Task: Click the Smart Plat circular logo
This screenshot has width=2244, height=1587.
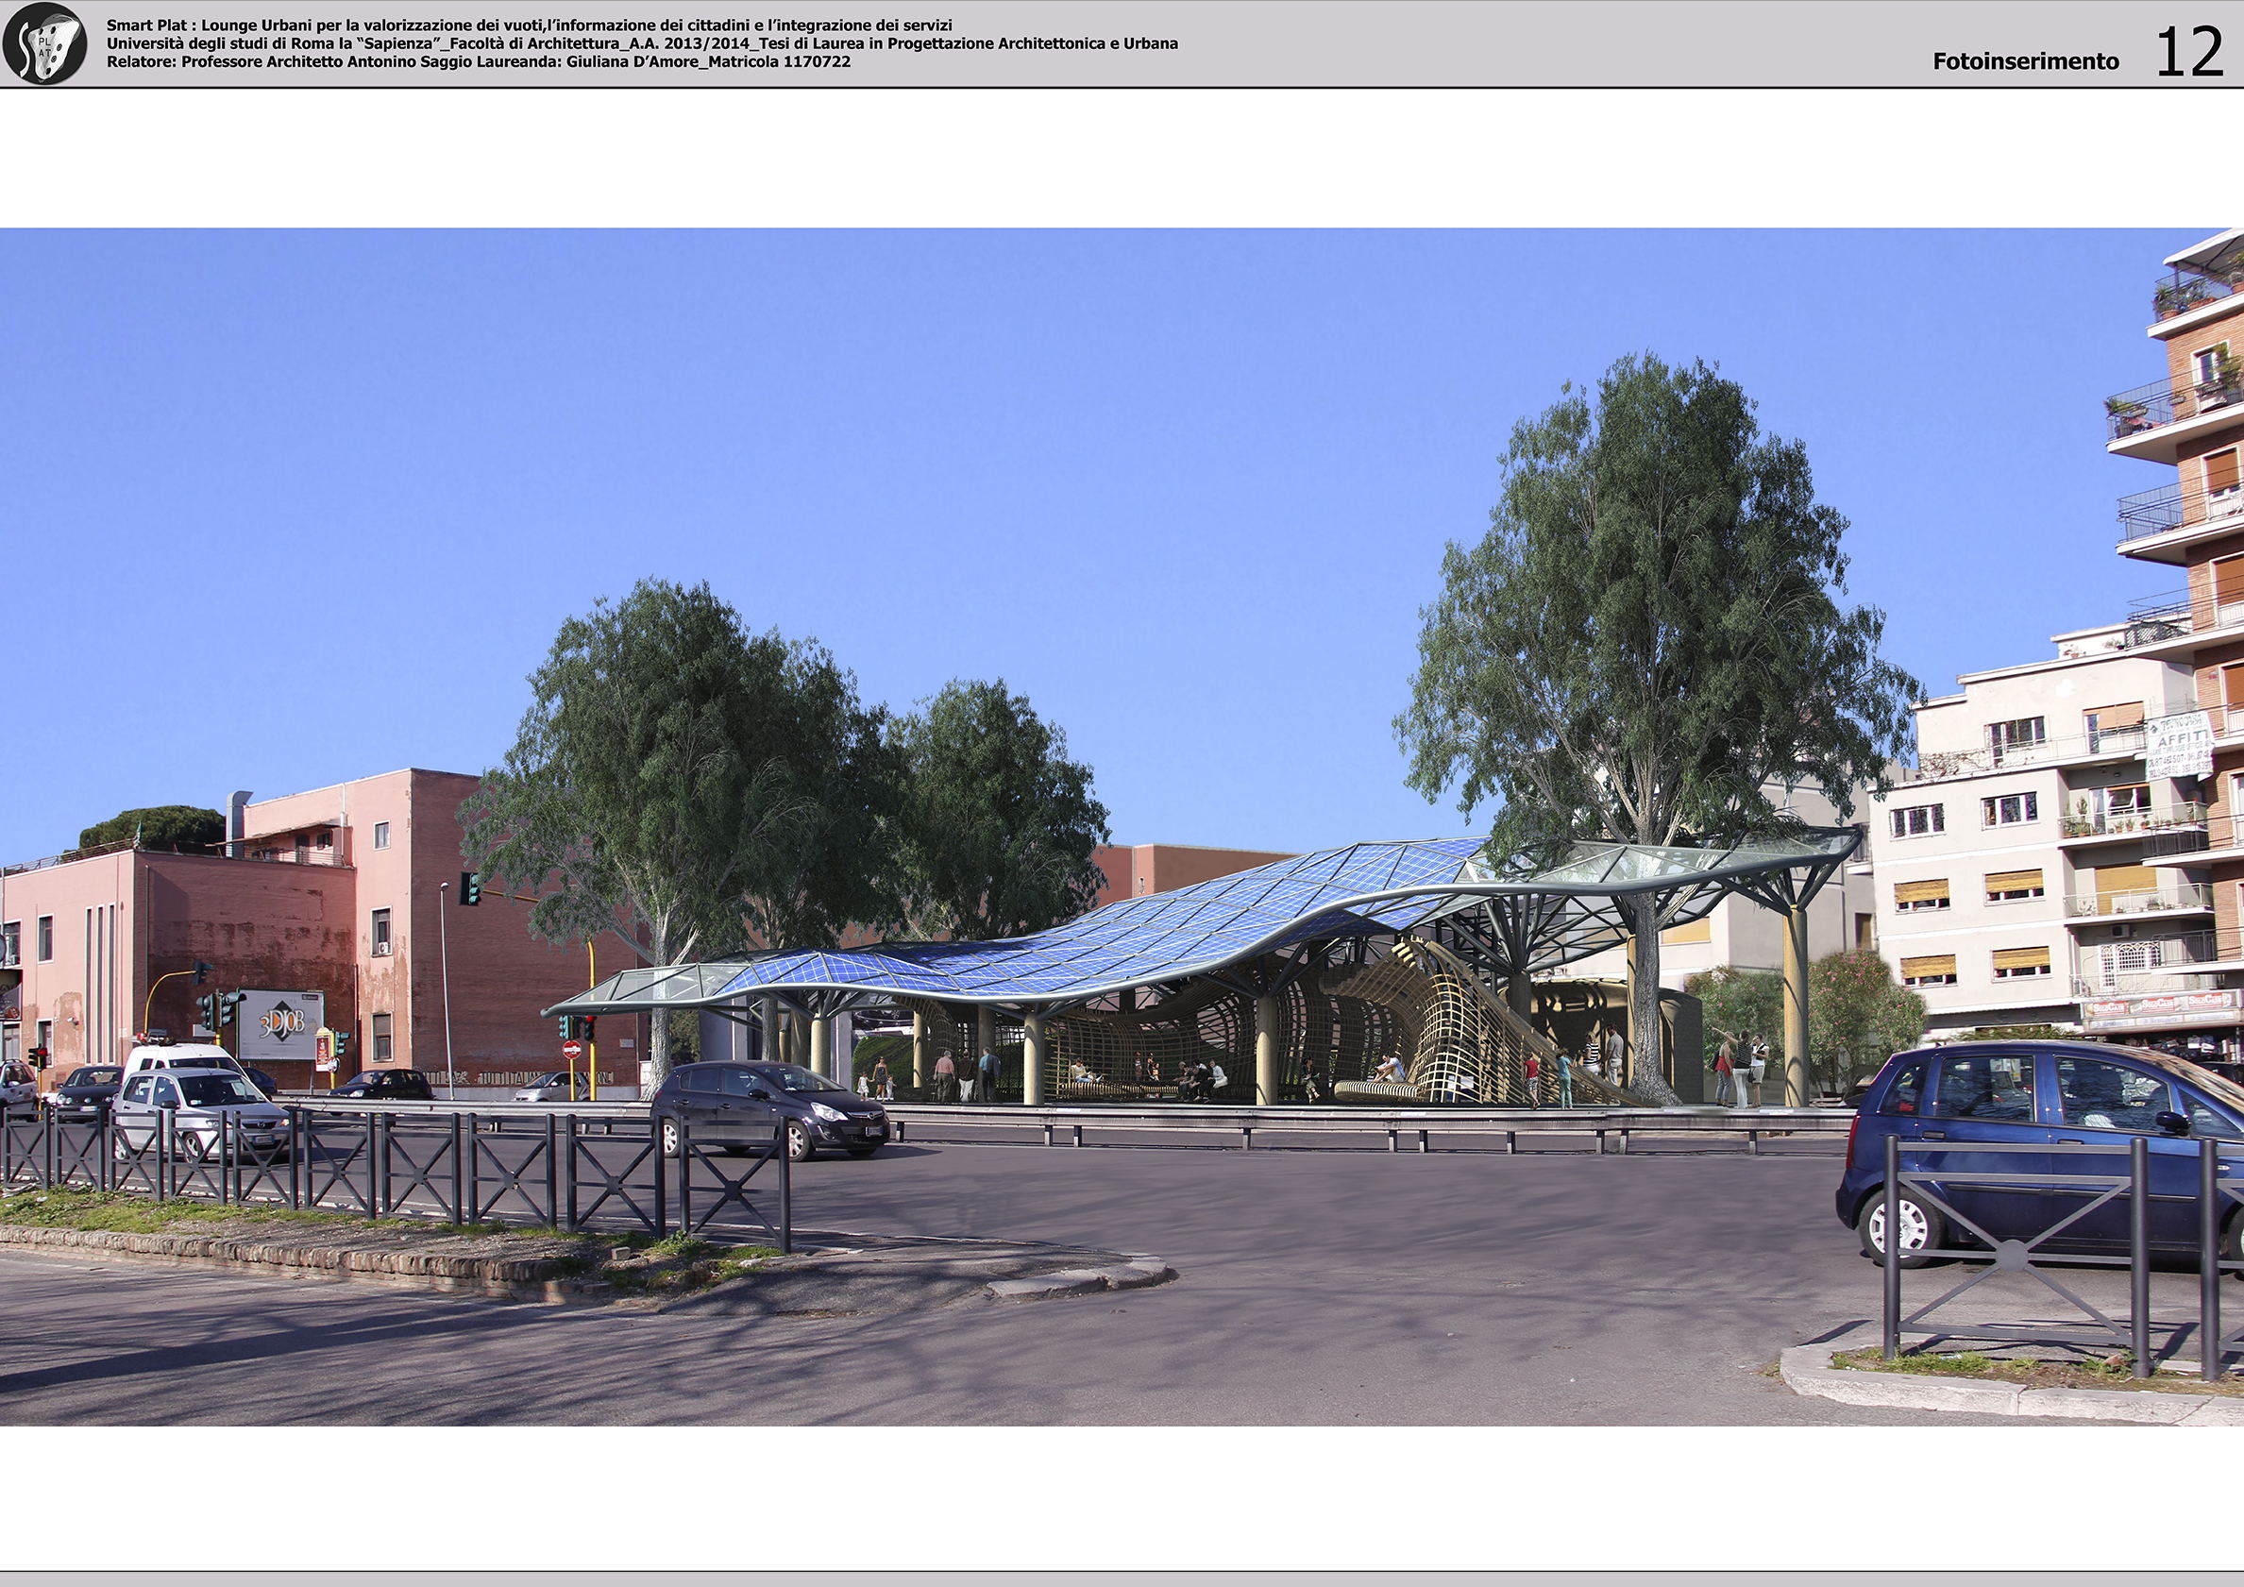Action: pyautogui.click(x=44, y=44)
